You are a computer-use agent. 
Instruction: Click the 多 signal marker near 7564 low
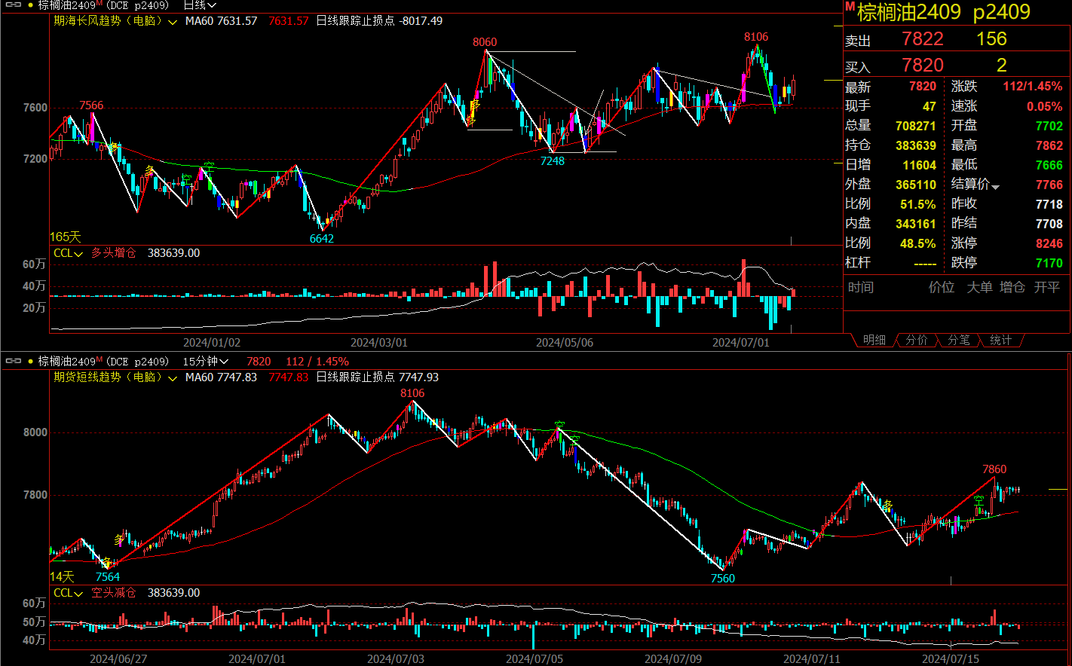[107, 563]
